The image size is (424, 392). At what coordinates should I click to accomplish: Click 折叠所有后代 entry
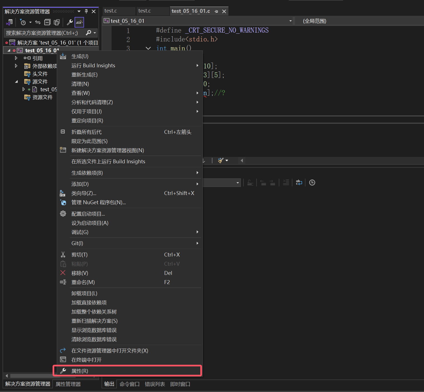pyautogui.click(x=130, y=132)
